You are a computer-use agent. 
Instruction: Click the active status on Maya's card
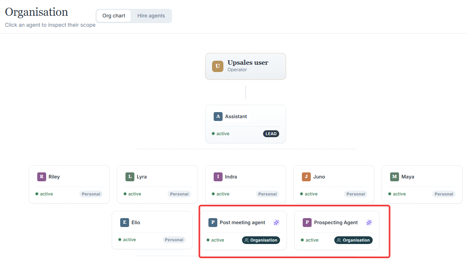pos(397,194)
